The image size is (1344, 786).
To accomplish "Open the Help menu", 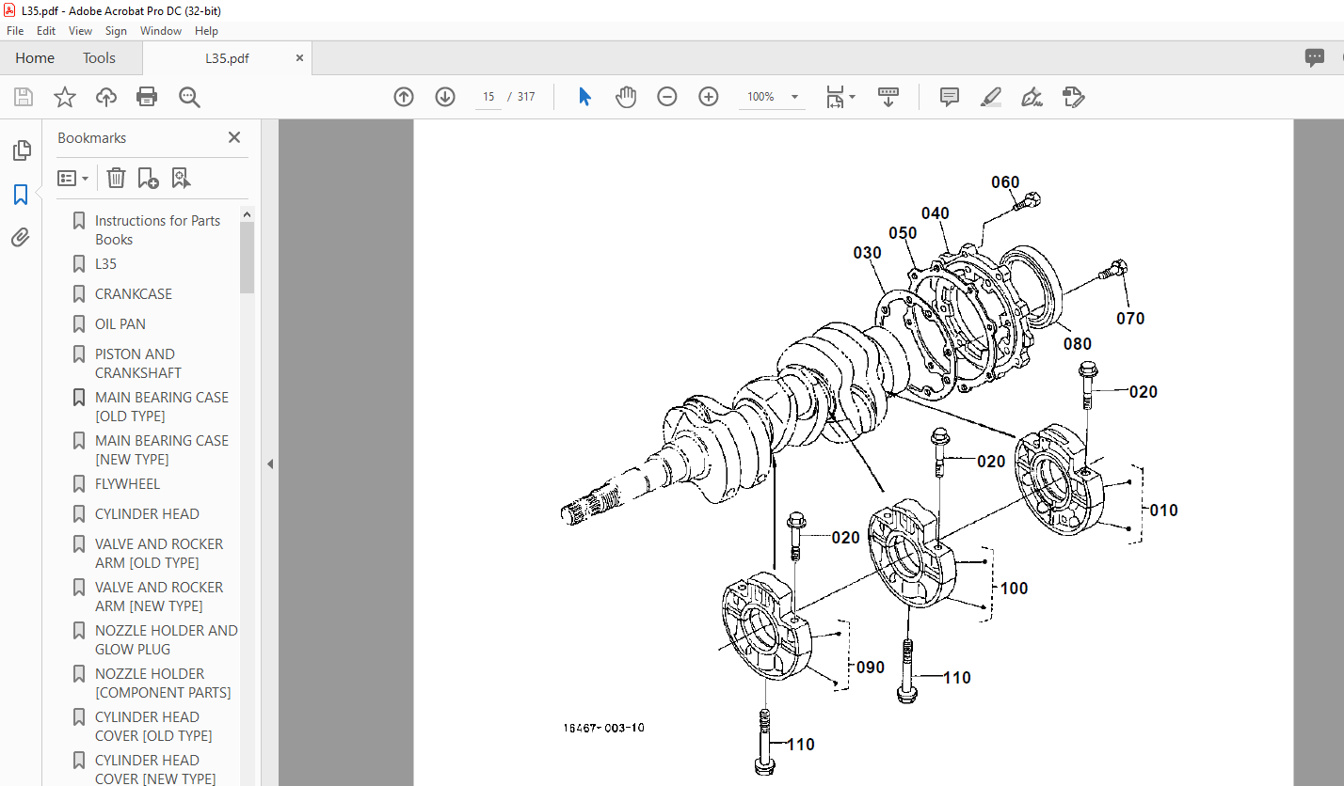I will (x=206, y=31).
